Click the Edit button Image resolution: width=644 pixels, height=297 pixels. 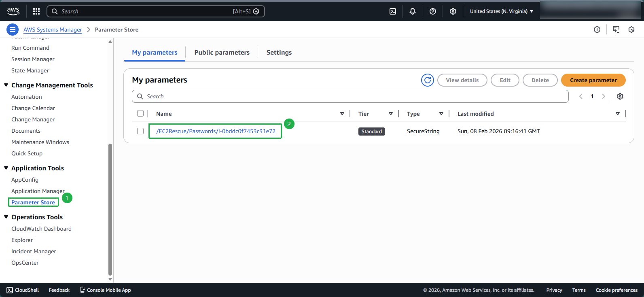(x=505, y=80)
